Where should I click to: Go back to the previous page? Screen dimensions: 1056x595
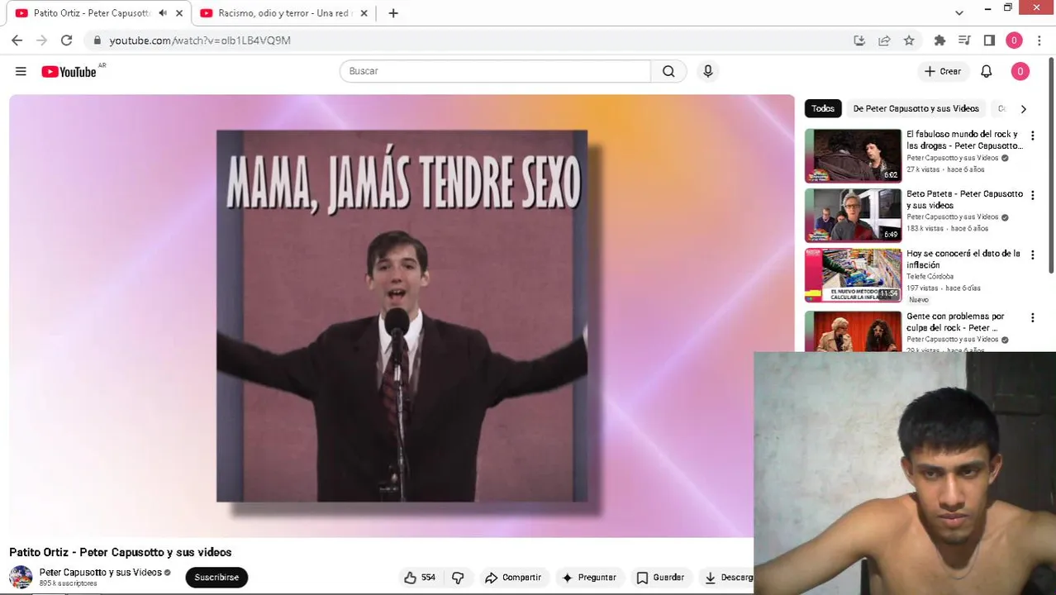[17, 40]
